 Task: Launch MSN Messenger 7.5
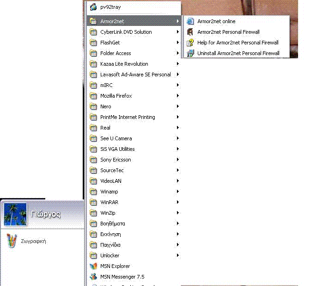(134, 277)
